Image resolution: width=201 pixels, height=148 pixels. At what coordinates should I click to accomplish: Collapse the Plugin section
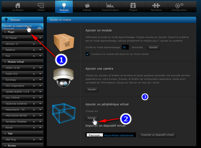(x=5, y=32)
